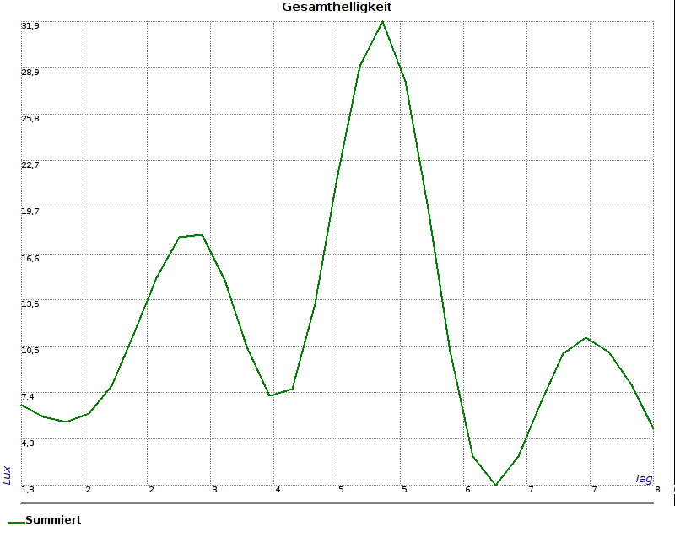This screenshot has height=548, width=675.
Task: Click the Summiert legend label
Action: pos(53,519)
